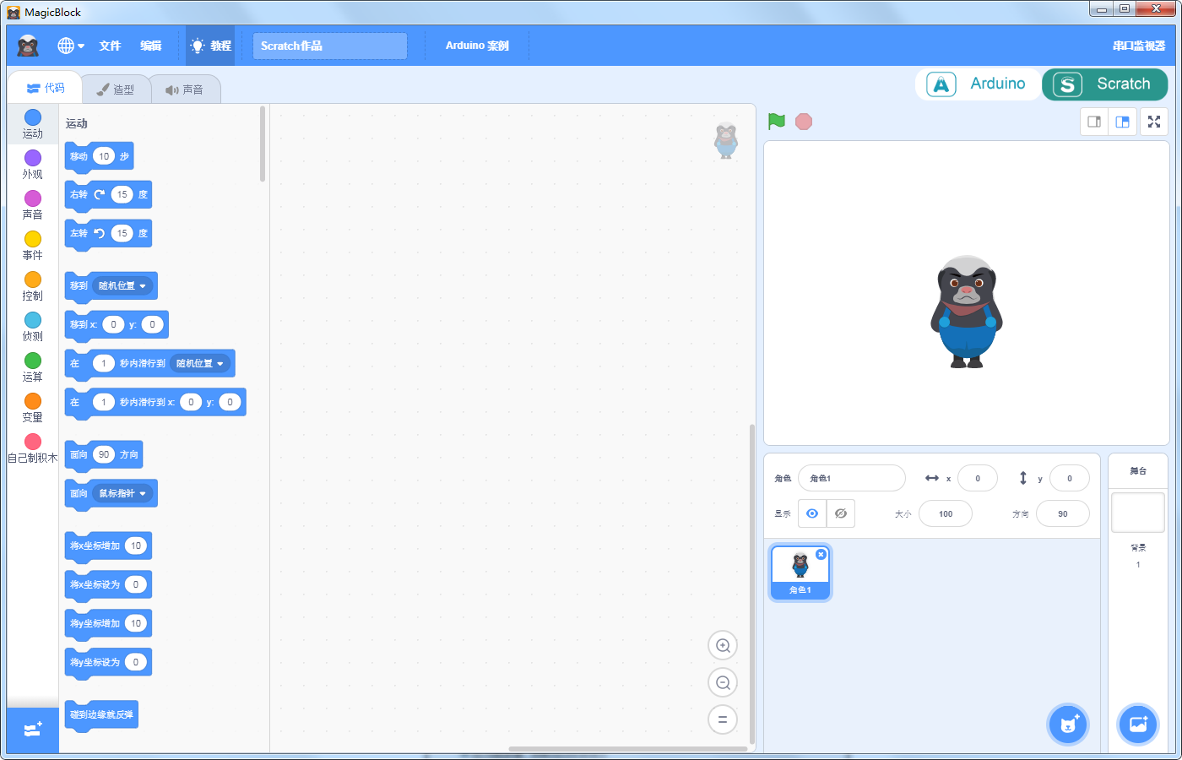Image resolution: width=1182 pixels, height=760 pixels.
Task: Open the 文件 menu
Action: [110, 46]
